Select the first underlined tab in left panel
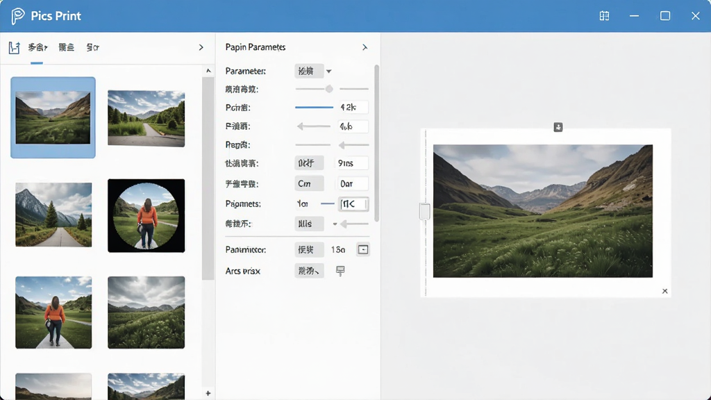Viewport: 711px width, 400px height. (37, 47)
